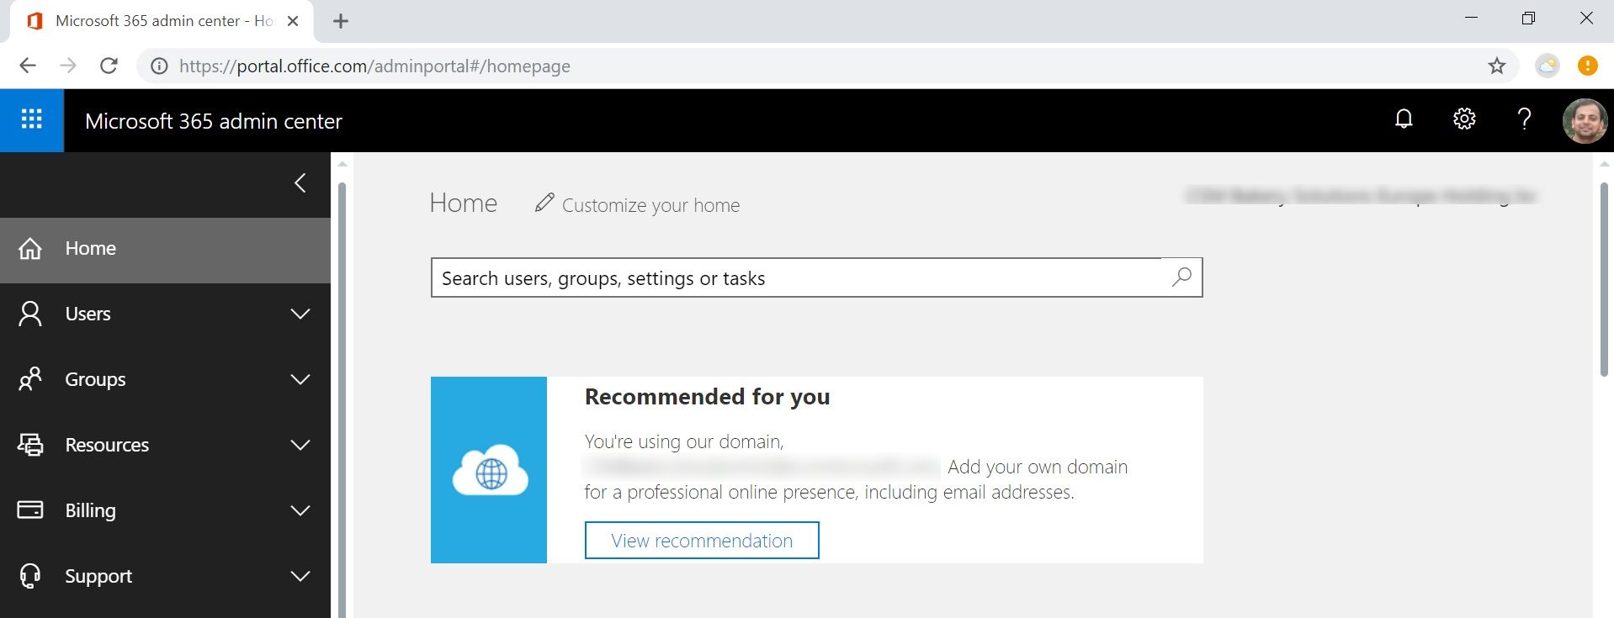Viewport: 1614px width, 618px height.
Task: Select Groups in the sidebar
Action: tap(165, 380)
